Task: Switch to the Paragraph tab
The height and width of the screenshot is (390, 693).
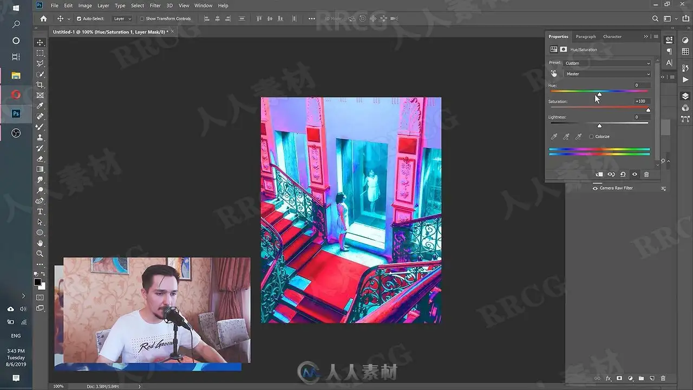Action: [x=586, y=36]
